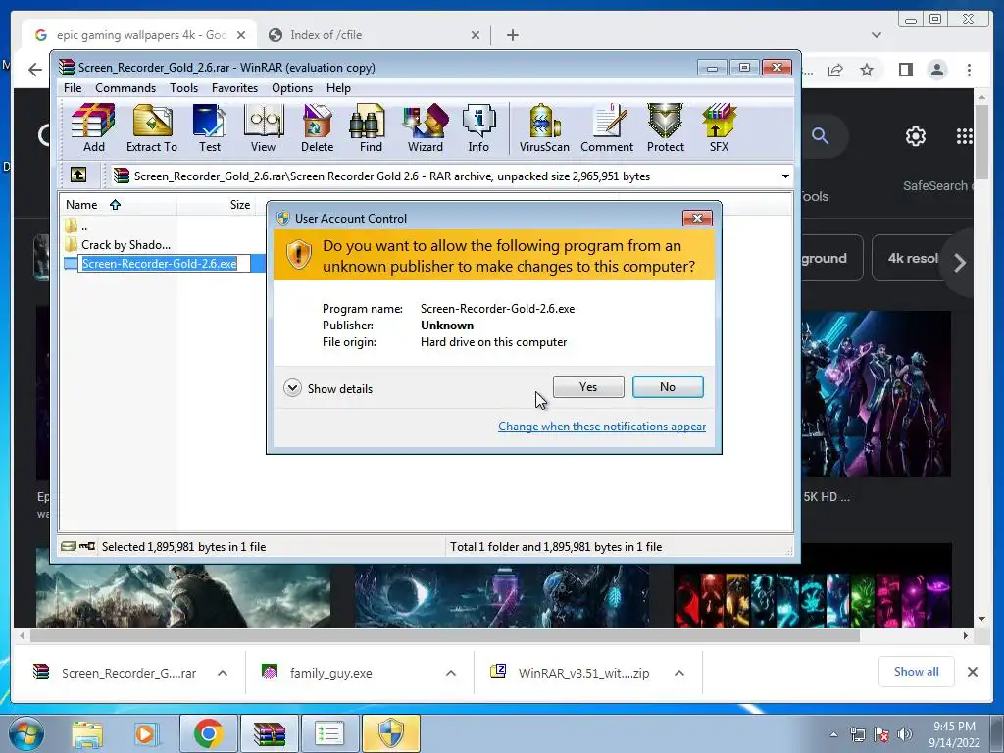The image size is (1004, 753).
Task: Select the 4k resol filter chip
Action: 912,258
